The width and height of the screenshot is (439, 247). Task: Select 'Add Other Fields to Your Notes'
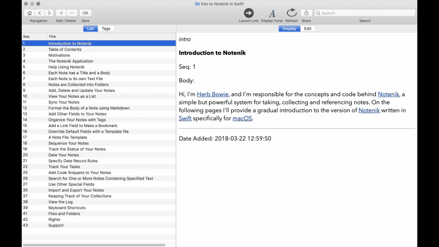[x=99, y=114]
